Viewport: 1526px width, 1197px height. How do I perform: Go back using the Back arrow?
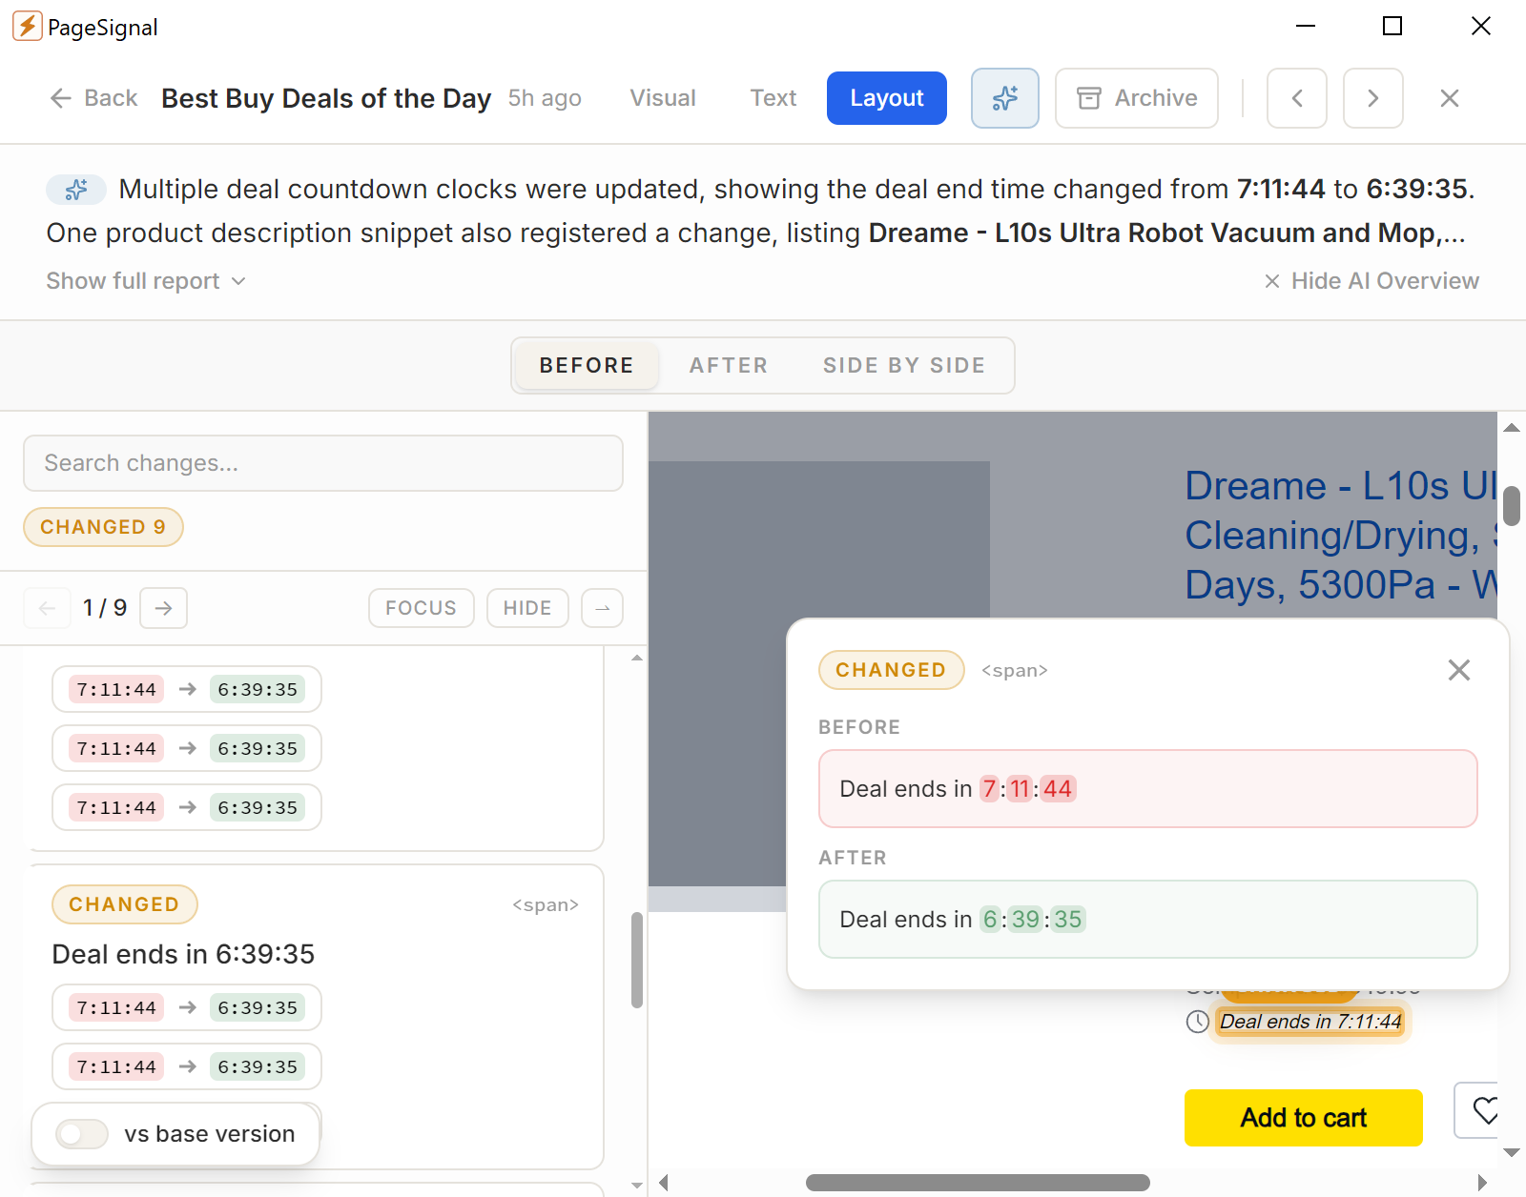click(93, 98)
